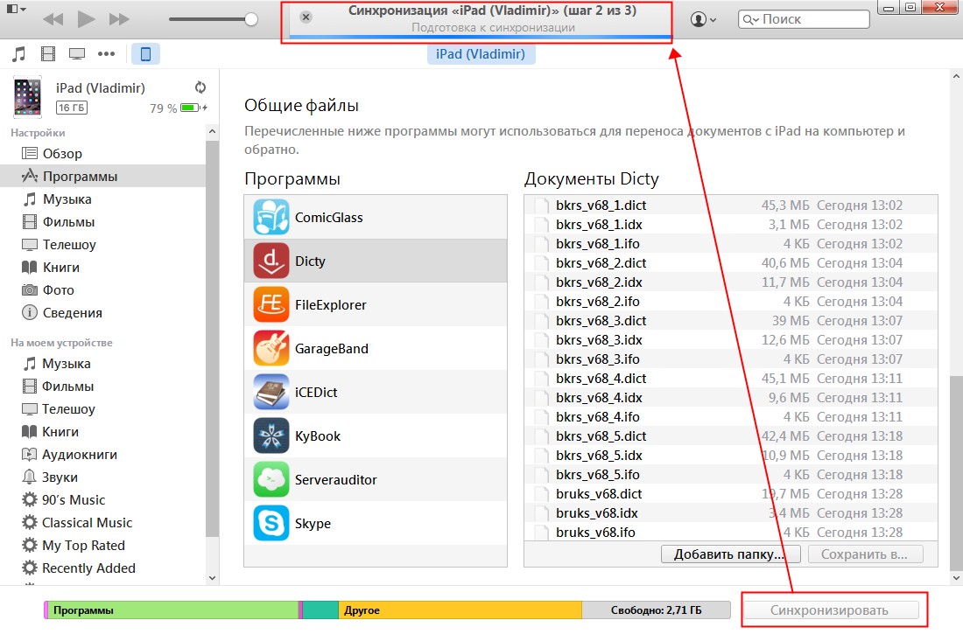Open the Classical Music playlist
Screen dimensions: 963x634
104,522
